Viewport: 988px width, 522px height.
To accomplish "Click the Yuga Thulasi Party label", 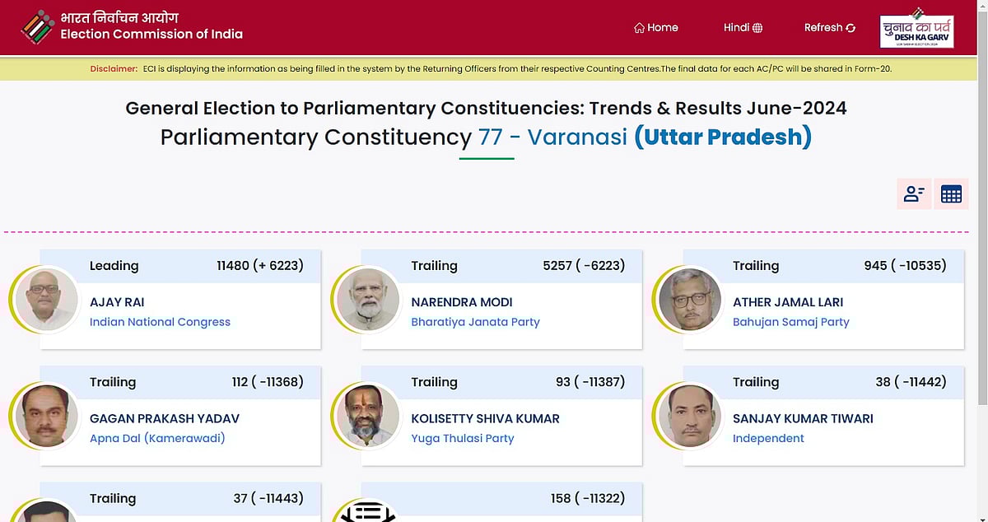I will [x=462, y=438].
